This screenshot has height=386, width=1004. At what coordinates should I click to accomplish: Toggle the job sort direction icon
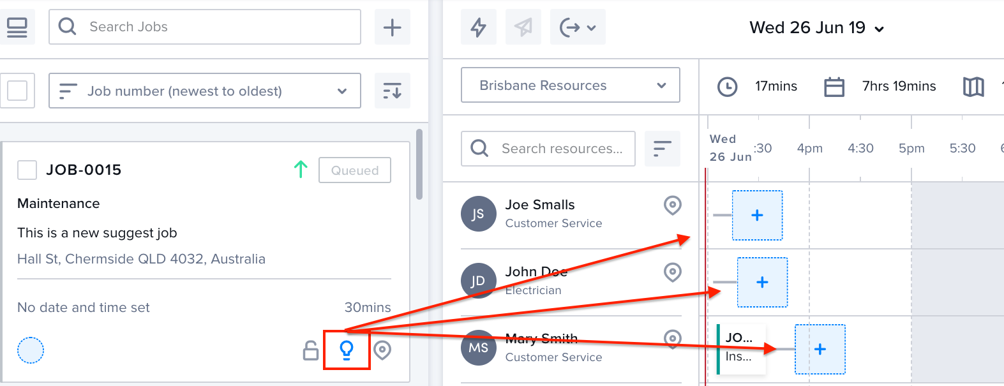(392, 91)
